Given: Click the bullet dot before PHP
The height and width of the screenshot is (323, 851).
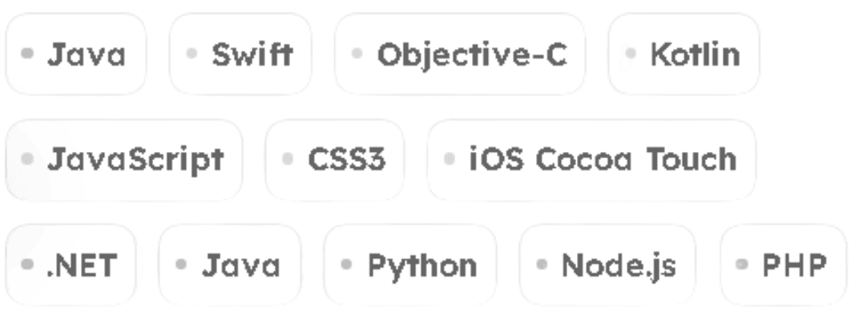Looking at the screenshot, I should [x=742, y=265].
